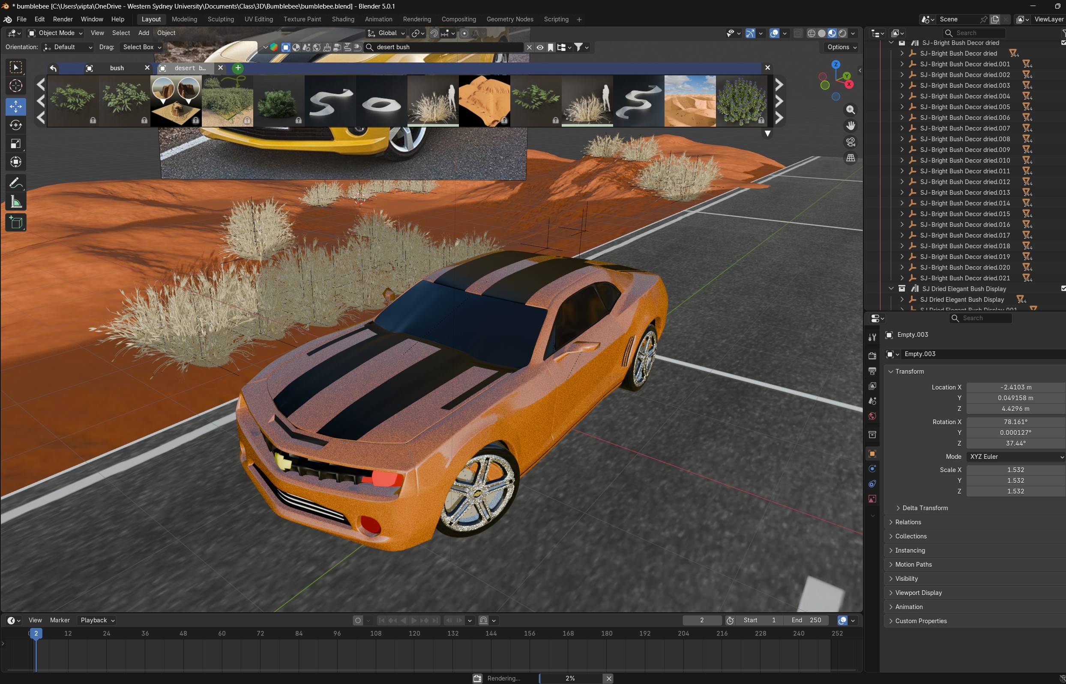Open the Drag Select Box dropdown

pos(142,47)
